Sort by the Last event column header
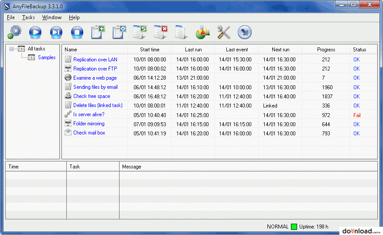This screenshot has width=383, height=235. [237, 50]
